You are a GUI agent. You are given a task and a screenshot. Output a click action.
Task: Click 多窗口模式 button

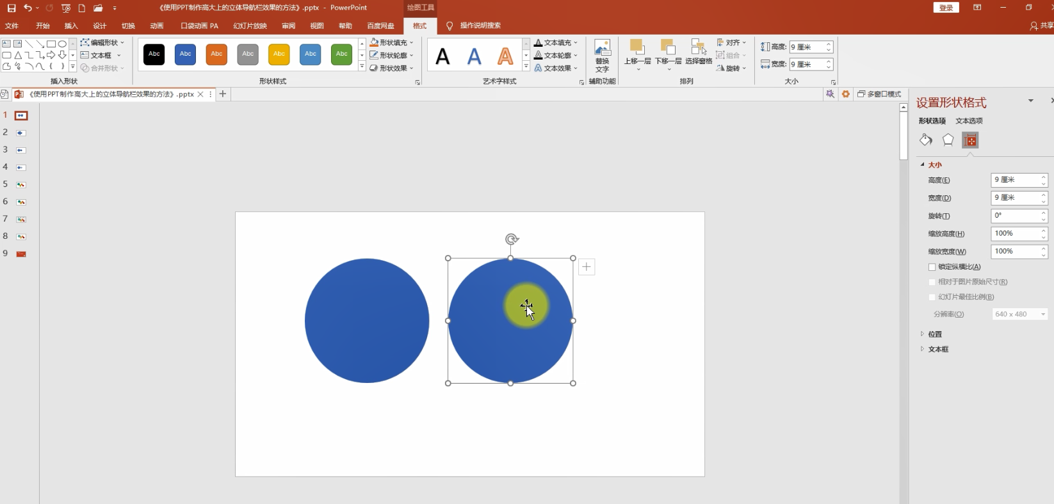pyautogui.click(x=879, y=94)
